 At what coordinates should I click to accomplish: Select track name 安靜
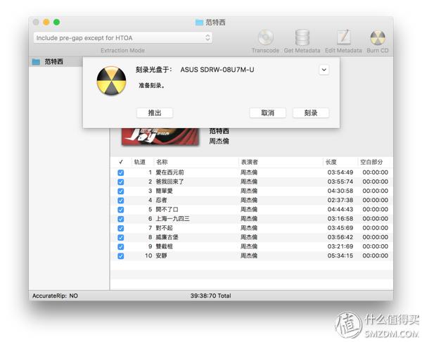(x=161, y=255)
